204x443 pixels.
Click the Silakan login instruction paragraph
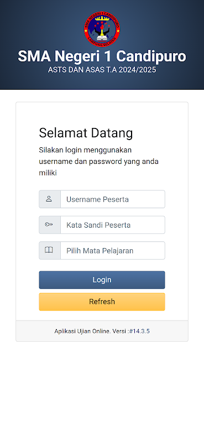[x=99, y=161]
